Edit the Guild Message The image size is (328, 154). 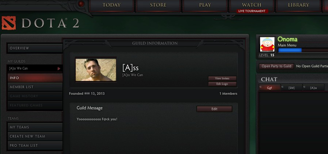(x=214, y=109)
